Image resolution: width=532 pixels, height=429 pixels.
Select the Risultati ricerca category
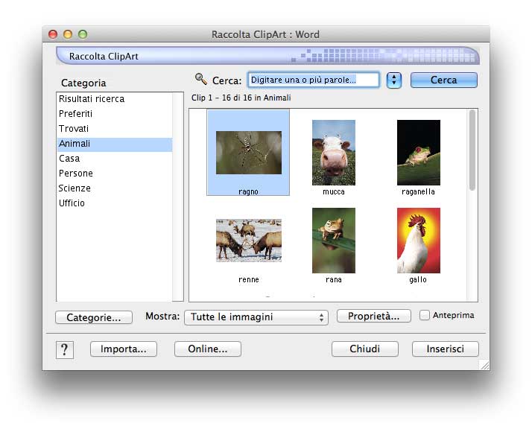115,99
